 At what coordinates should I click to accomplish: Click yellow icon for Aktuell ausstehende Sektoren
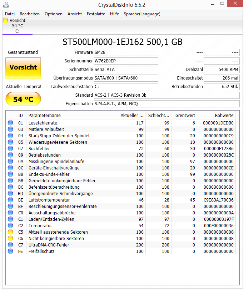click(10, 232)
